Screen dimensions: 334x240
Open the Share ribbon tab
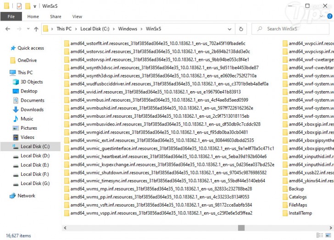56,16
